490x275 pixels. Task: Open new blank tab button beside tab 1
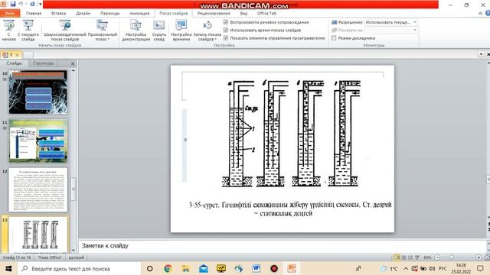pyautogui.click(x=28, y=55)
